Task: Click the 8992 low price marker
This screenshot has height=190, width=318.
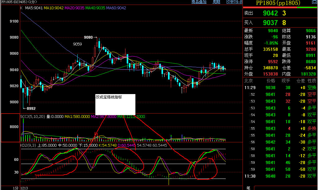Action: pos(31,109)
